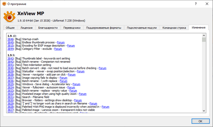Open the Лицензия tab
This screenshot has height=127, width=213.
pos(26,28)
